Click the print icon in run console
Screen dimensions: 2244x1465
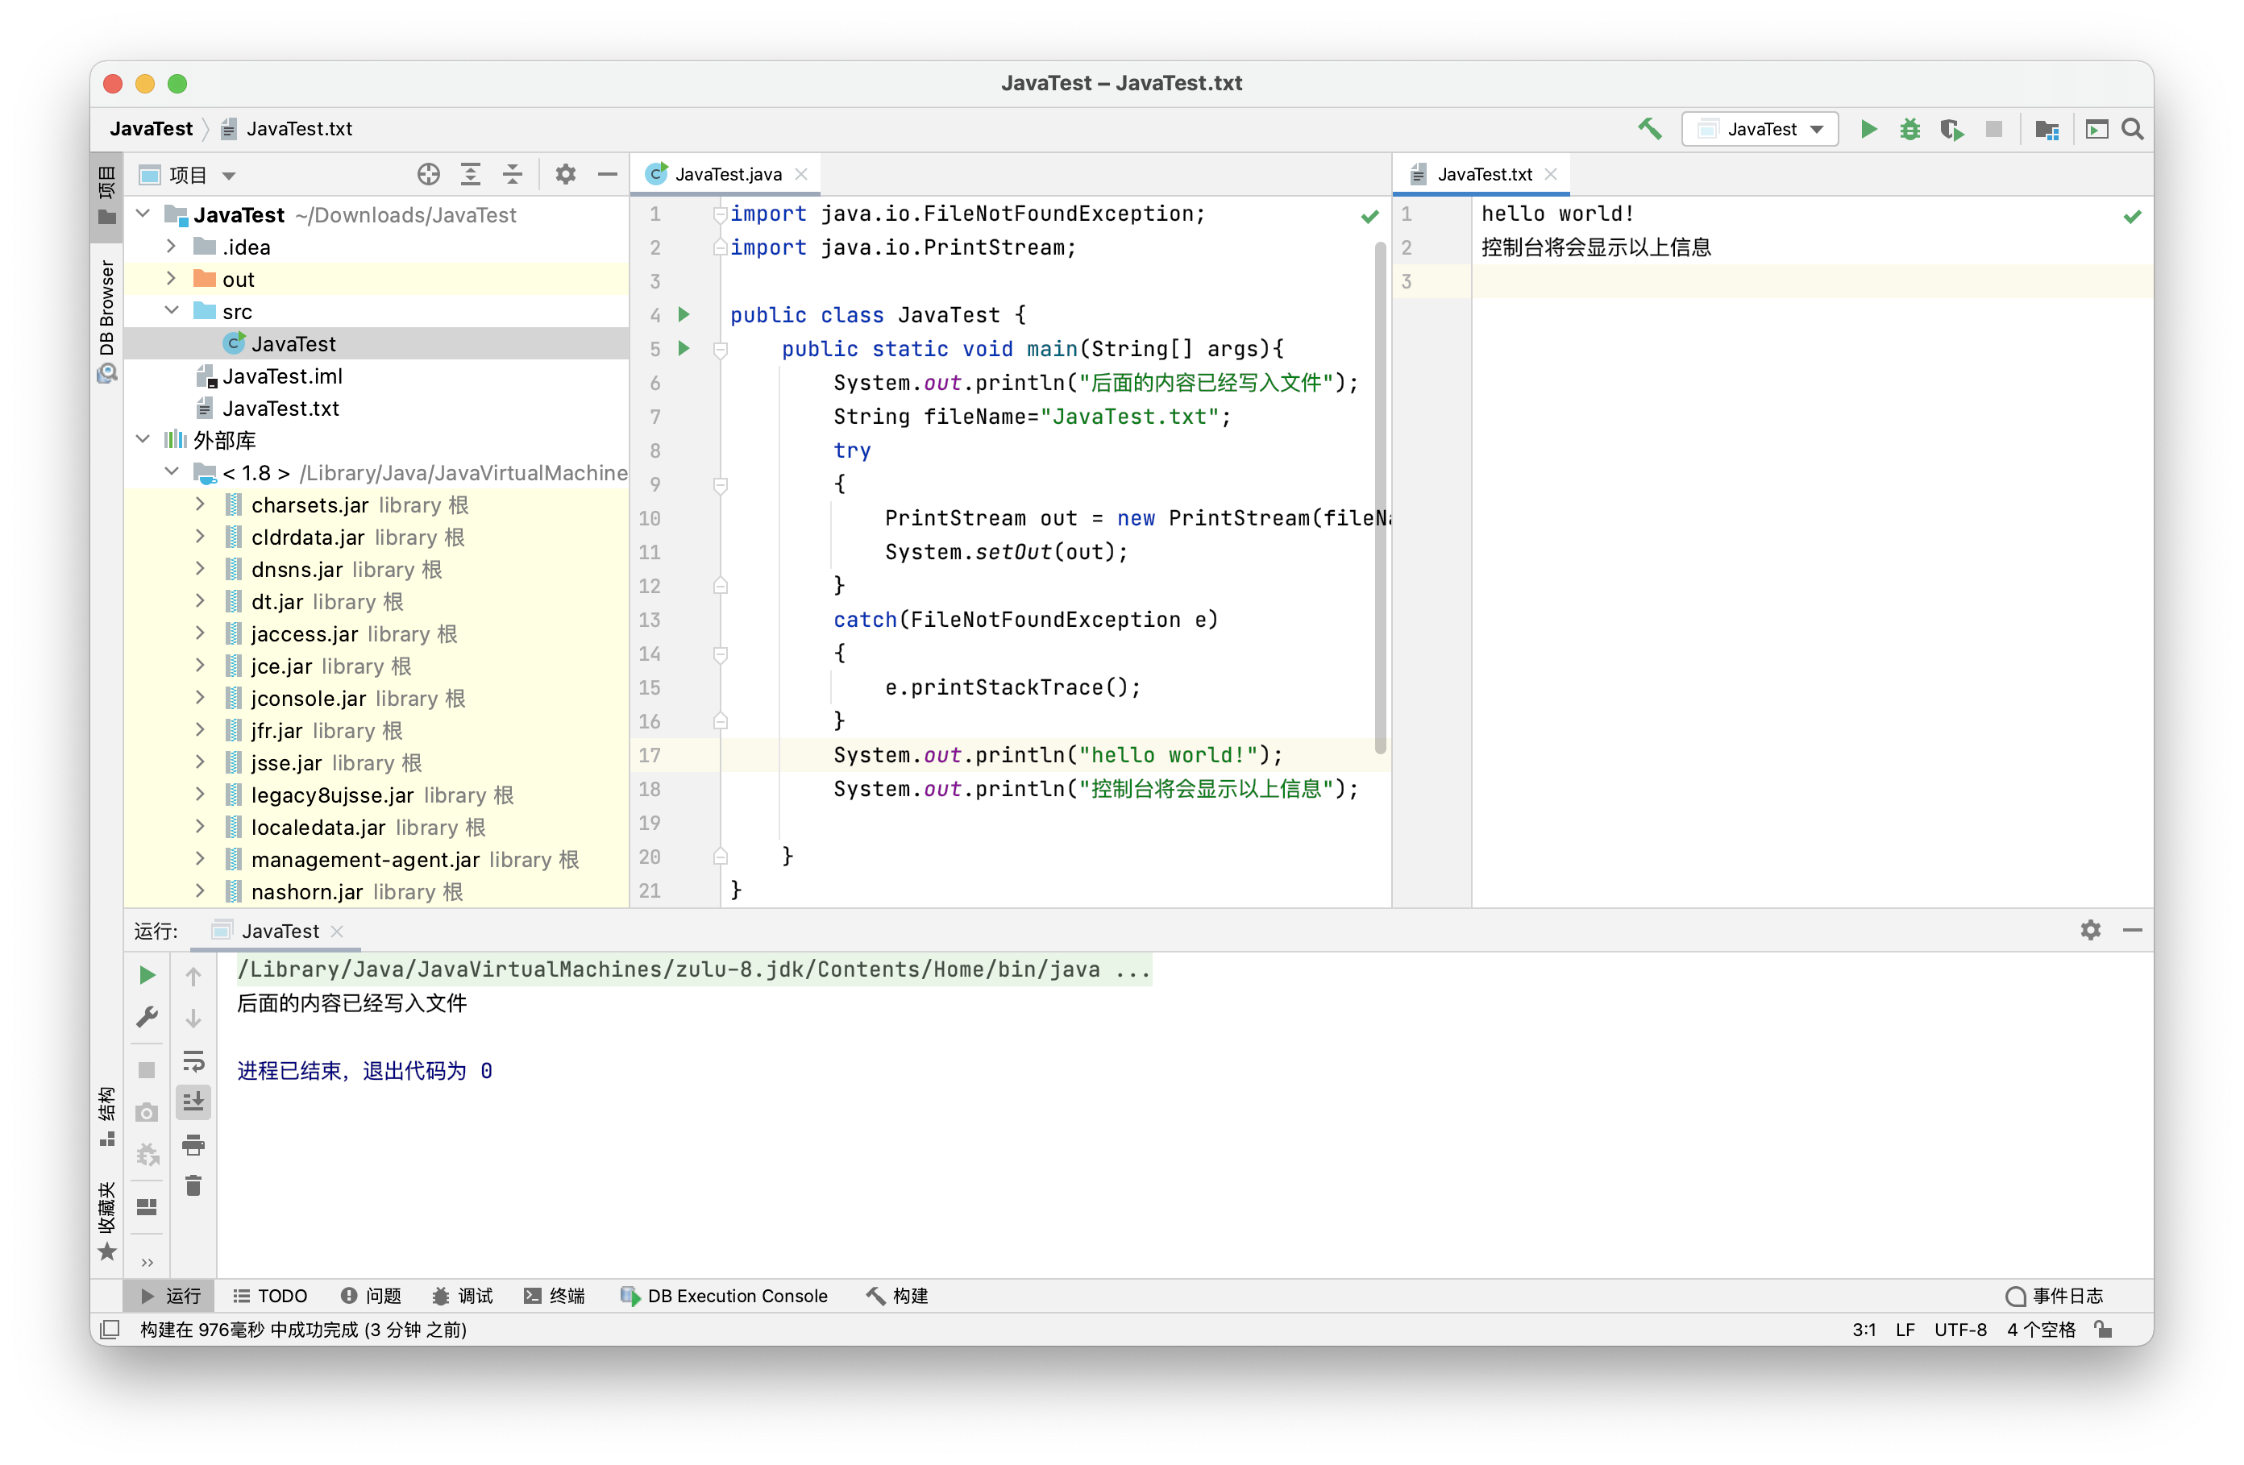click(193, 1144)
